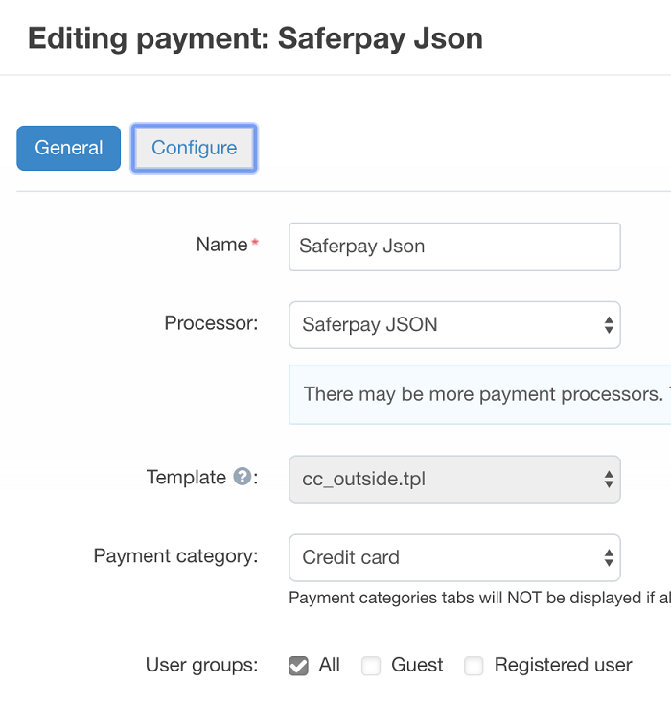Image resolution: width=671 pixels, height=706 pixels.
Task: Check the Guest user group checkbox
Action: tap(372, 666)
